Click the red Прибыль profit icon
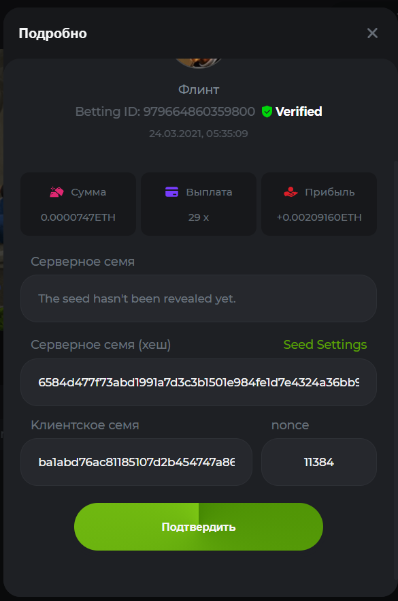Screen dimensions: 398x601 291,191
